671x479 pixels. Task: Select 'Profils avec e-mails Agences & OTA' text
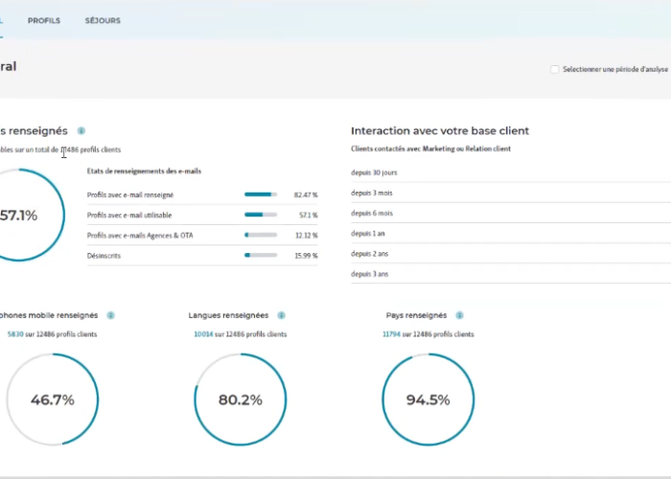point(140,236)
